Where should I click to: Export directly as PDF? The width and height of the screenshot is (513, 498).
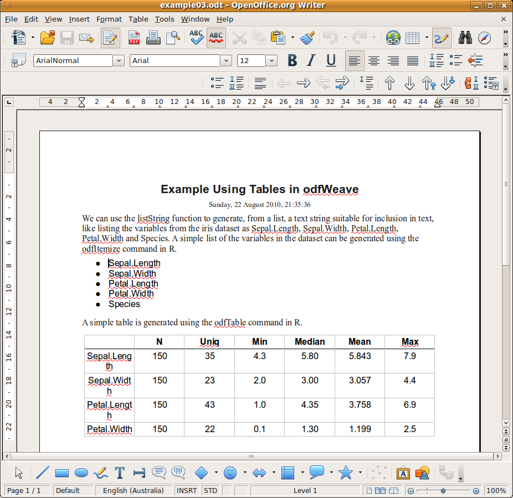tap(134, 38)
